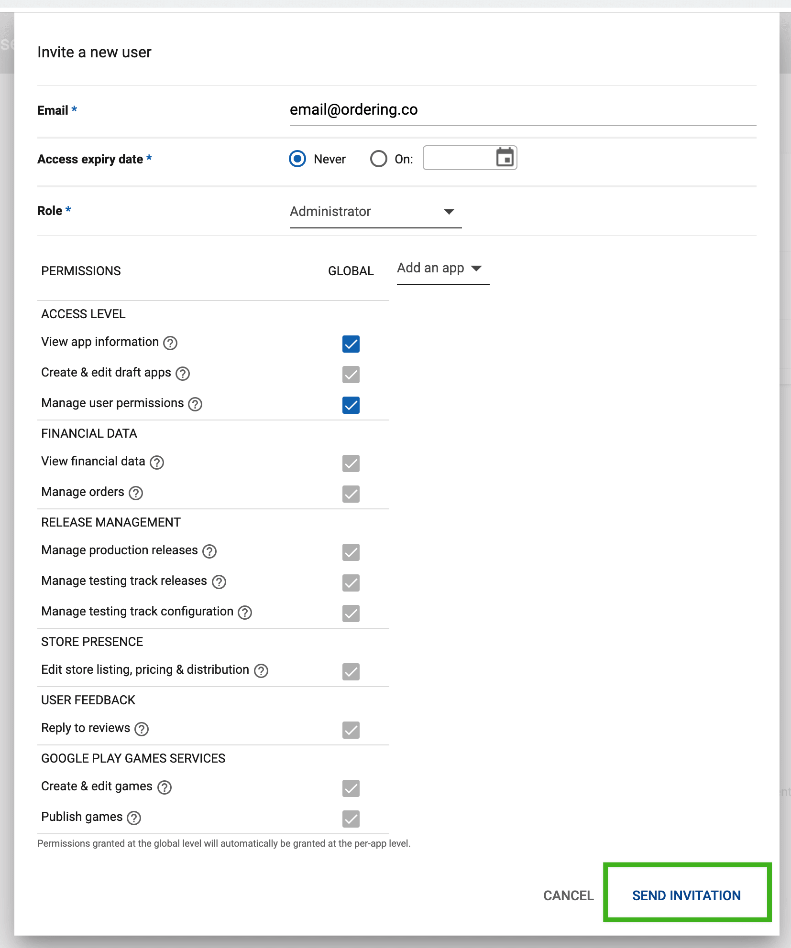This screenshot has width=791, height=948.
Task: Toggle Publish games checkbox
Action: pos(351,819)
